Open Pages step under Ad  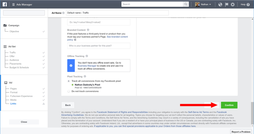tap(14, 89)
